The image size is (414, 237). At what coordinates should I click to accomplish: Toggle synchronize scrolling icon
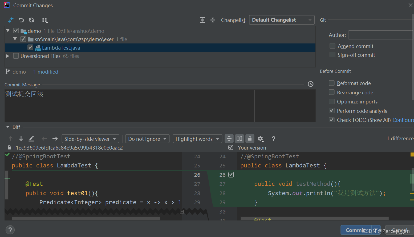(240, 139)
